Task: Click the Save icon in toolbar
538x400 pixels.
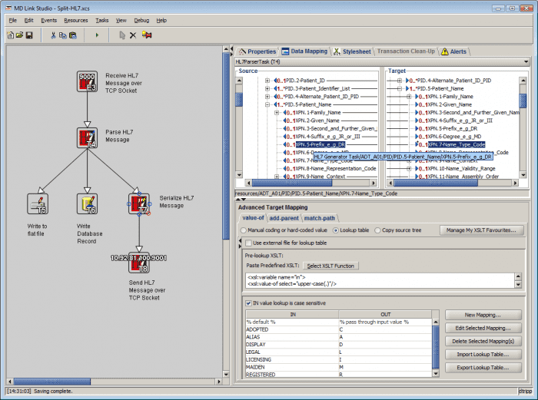Action: [29, 35]
